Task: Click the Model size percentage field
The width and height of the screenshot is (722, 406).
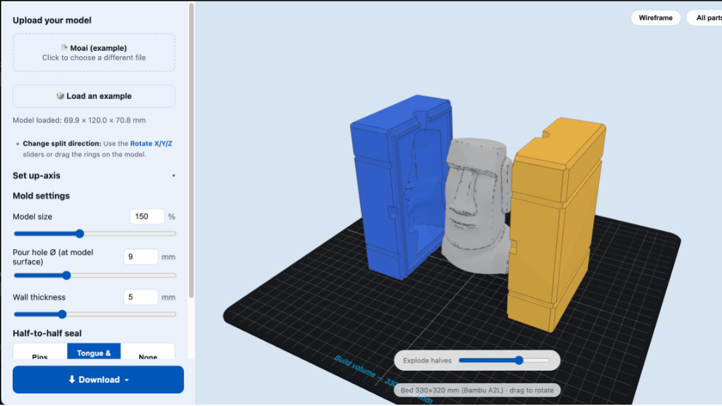Action: coord(147,216)
